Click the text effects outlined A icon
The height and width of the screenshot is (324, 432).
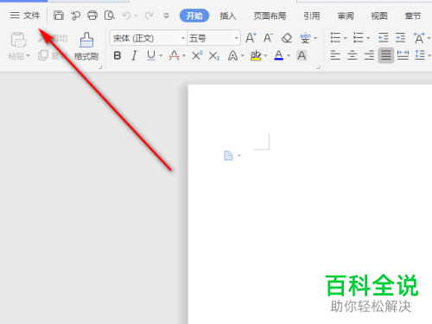[x=232, y=55]
